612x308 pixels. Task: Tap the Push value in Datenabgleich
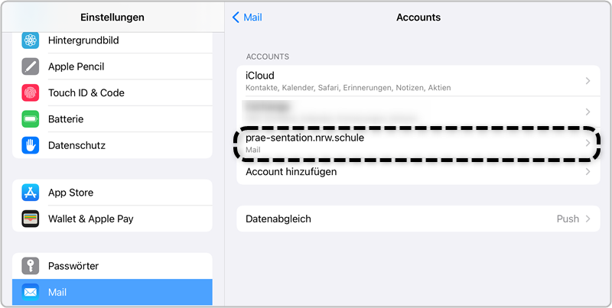(568, 219)
